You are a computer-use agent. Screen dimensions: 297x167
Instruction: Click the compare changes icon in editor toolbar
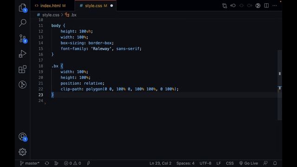click(x=225, y=6)
